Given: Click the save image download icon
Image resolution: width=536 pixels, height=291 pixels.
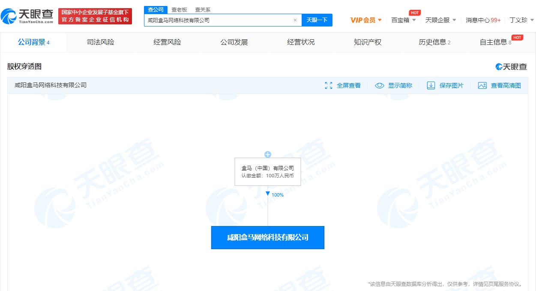Looking at the screenshot, I should (431, 85).
